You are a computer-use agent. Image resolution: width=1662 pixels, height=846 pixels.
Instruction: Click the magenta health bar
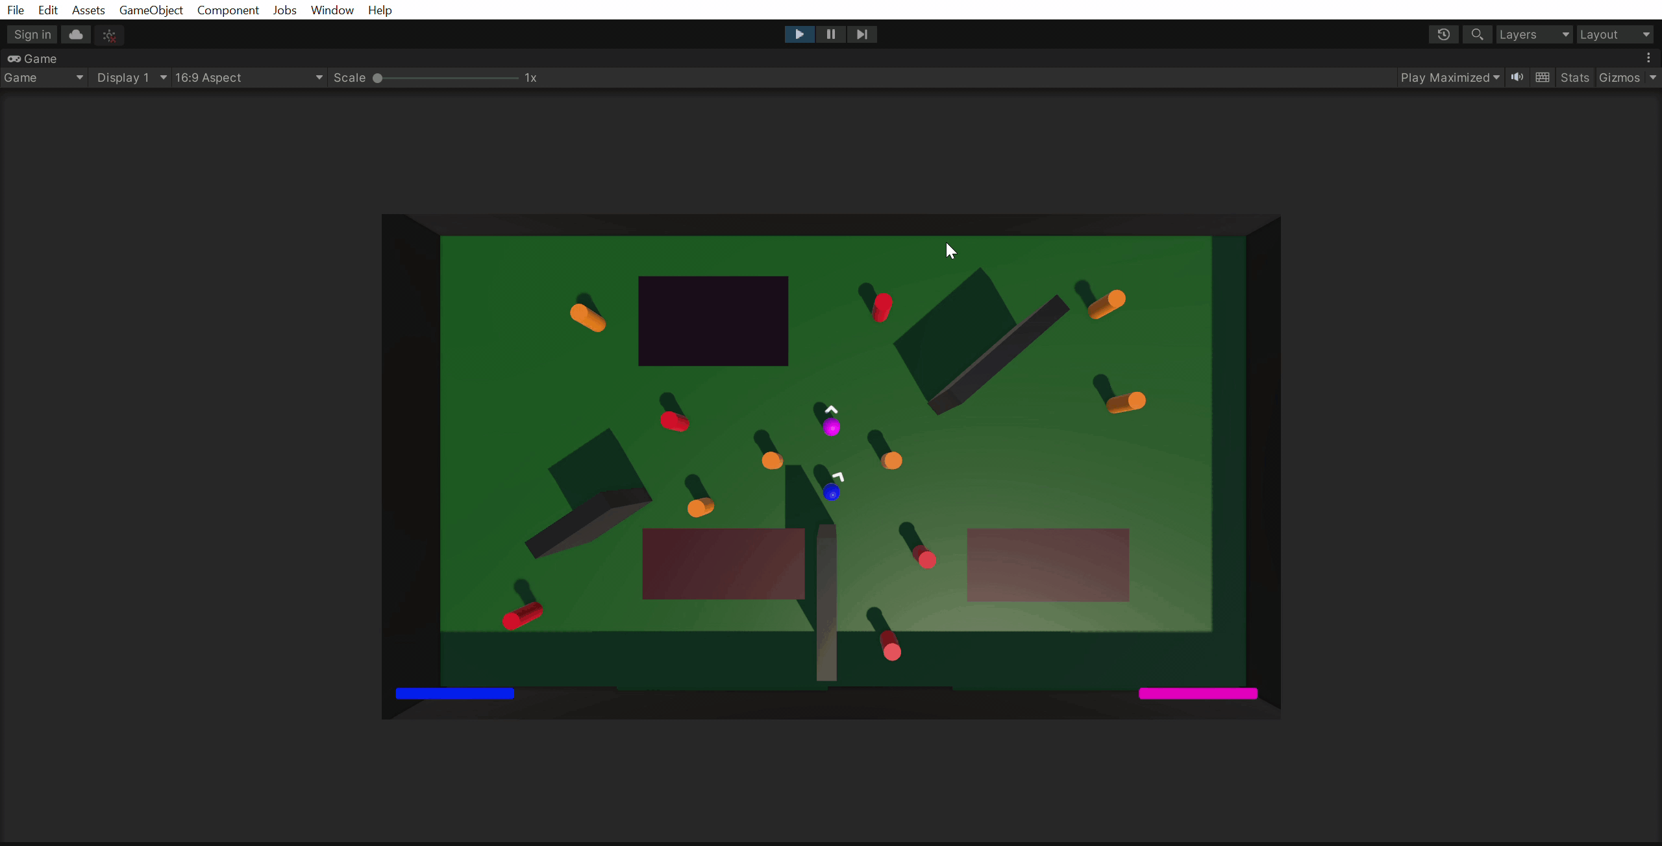1198,694
